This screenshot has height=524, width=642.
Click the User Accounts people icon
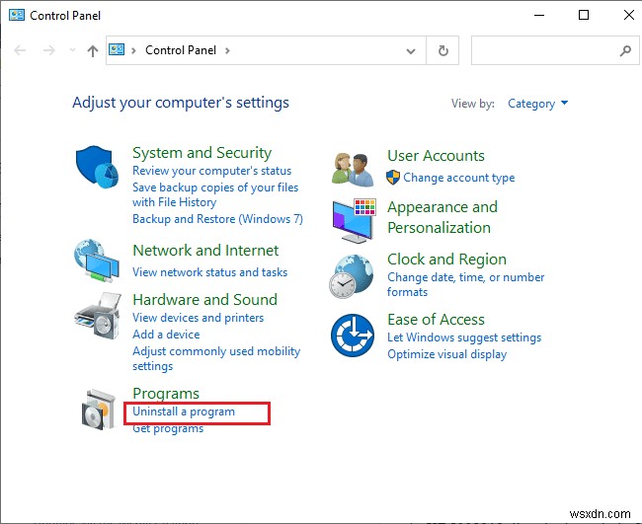pyautogui.click(x=353, y=169)
